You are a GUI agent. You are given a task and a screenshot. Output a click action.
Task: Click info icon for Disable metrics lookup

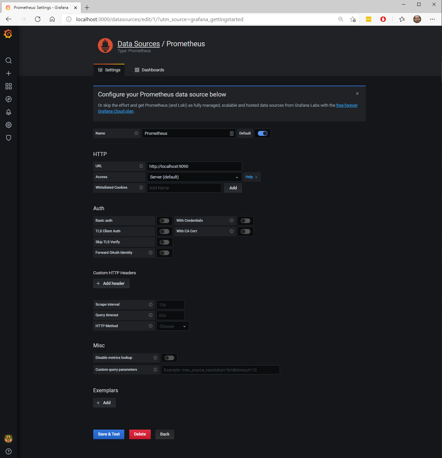(155, 358)
